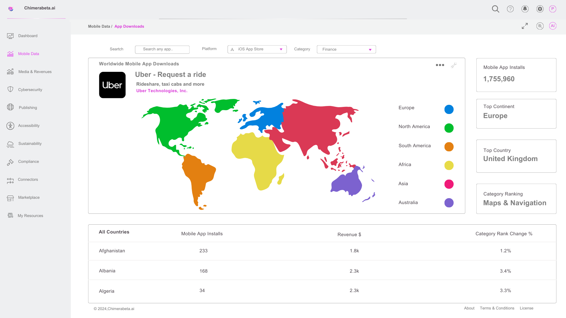
Task: Click the Marketplace storefront icon
Action: click(x=10, y=198)
